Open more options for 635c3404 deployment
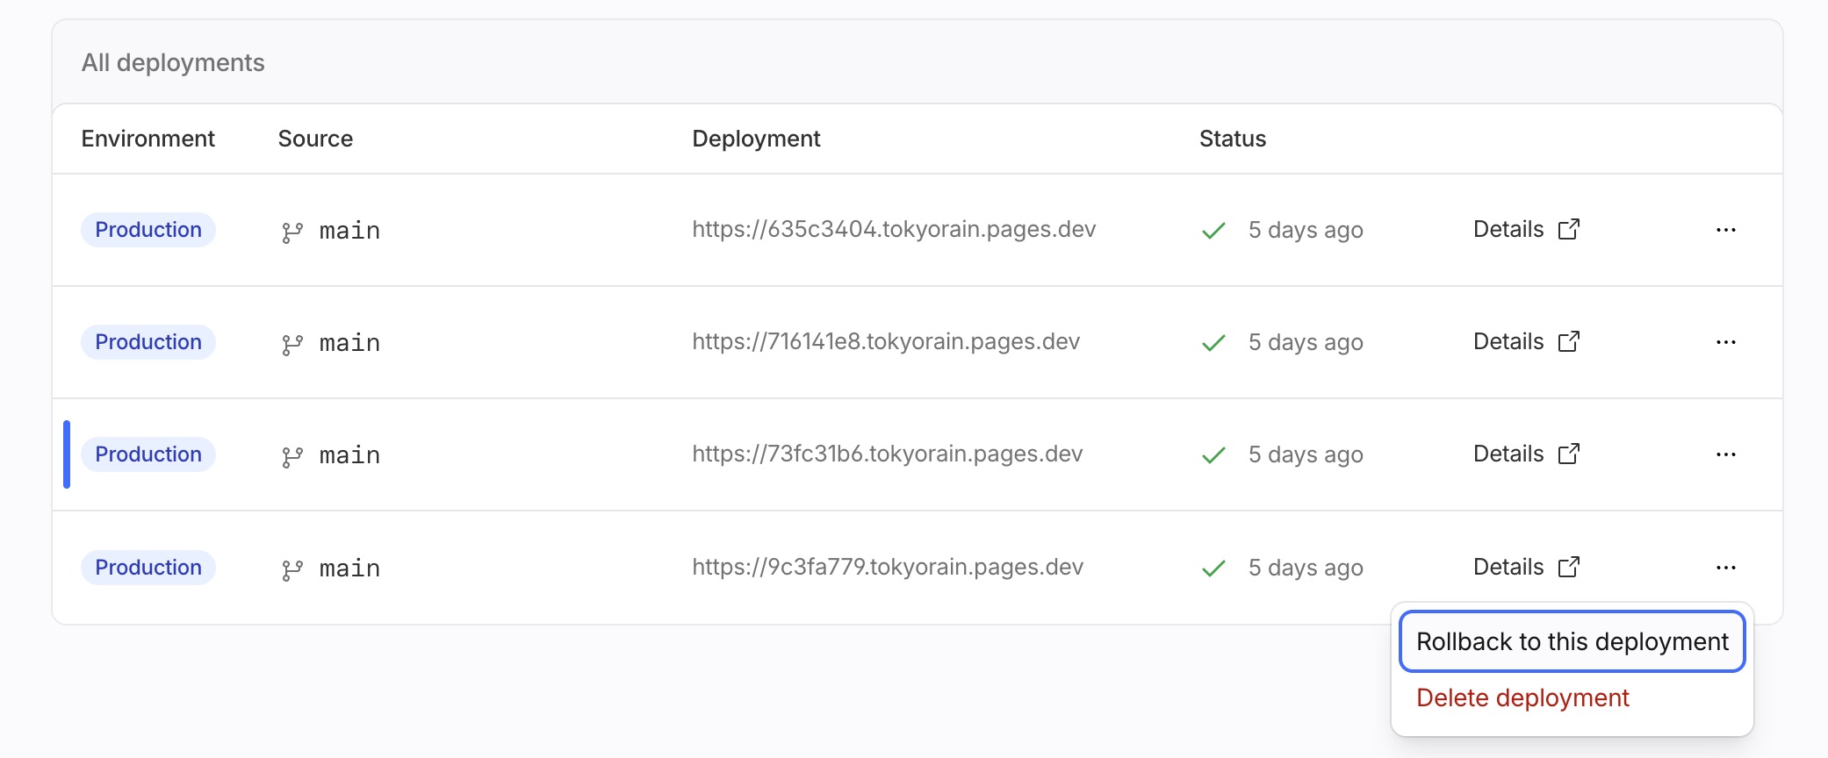1828x758 pixels. [1725, 230]
